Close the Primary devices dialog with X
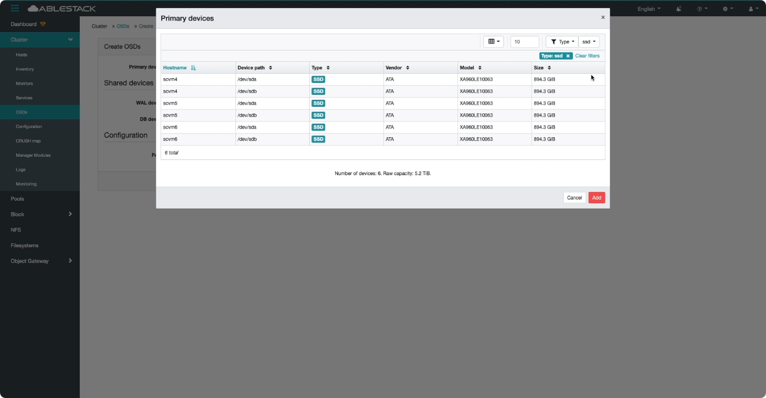The width and height of the screenshot is (766, 398). point(603,17)
